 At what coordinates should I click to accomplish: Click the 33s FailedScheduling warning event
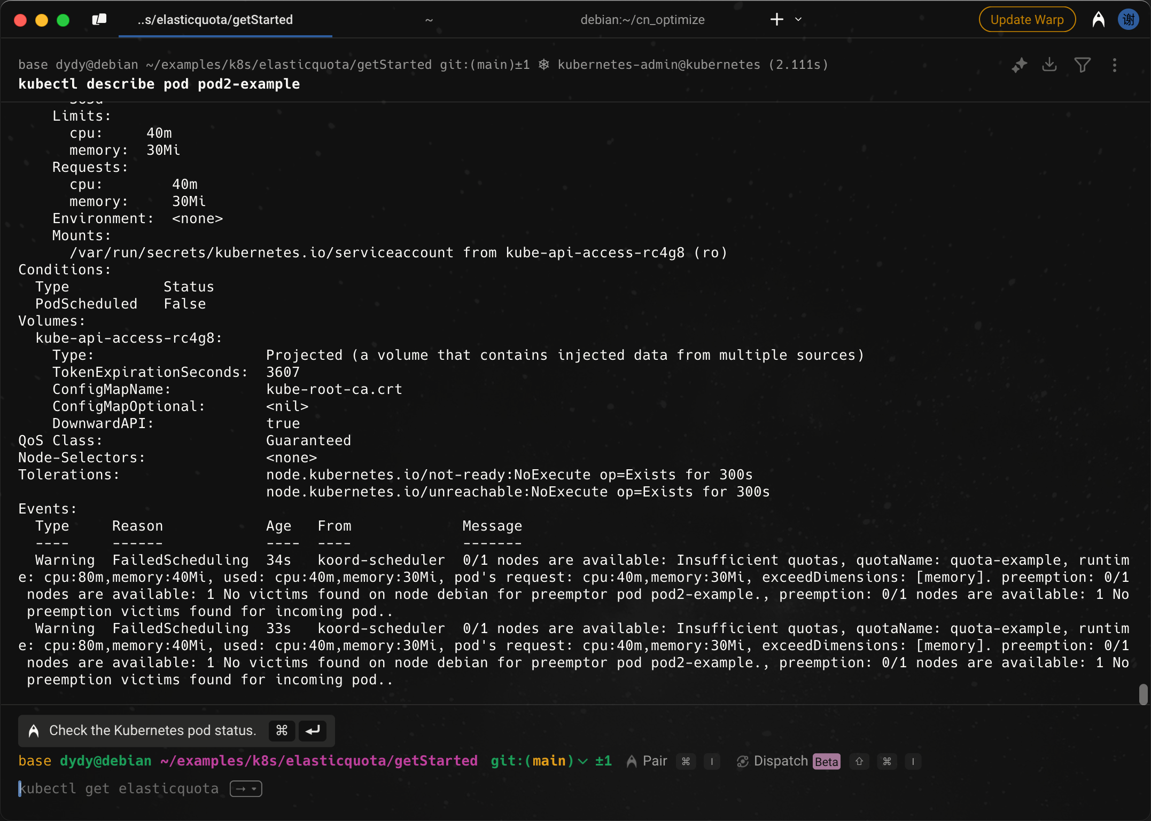[x=574, y=654]
